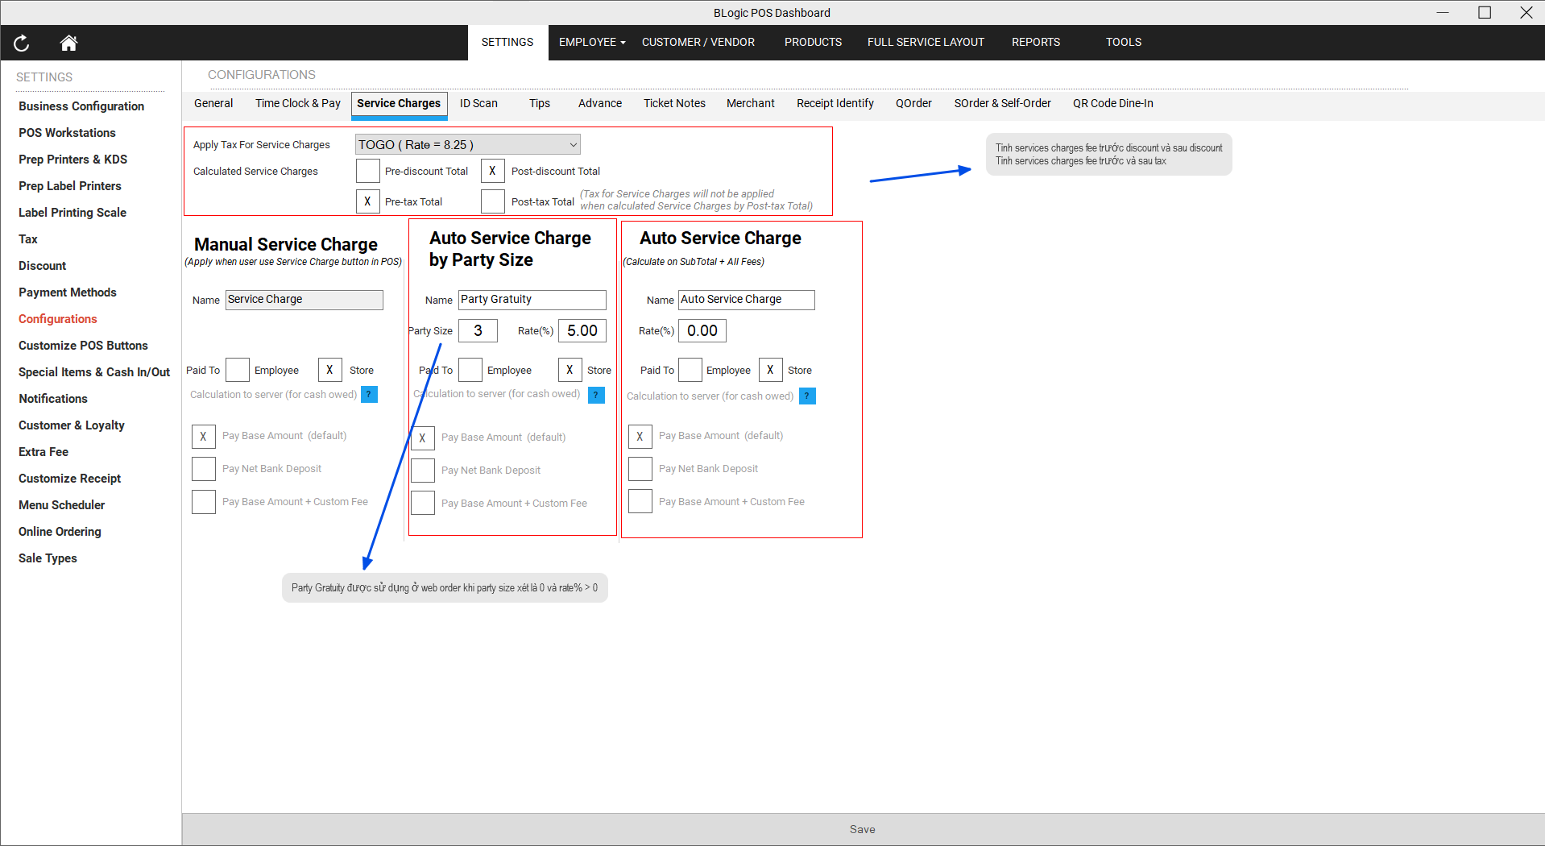This screenshot has height=846, width=1545.
Task: Open the Apply Tax For Service Charges dropdown
Action: (467, 145)
